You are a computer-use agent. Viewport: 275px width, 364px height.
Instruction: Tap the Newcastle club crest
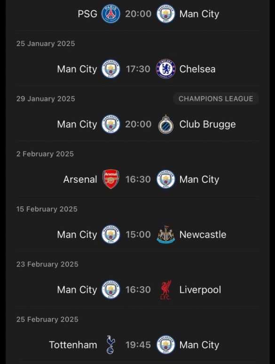click(x=165, y=235)
